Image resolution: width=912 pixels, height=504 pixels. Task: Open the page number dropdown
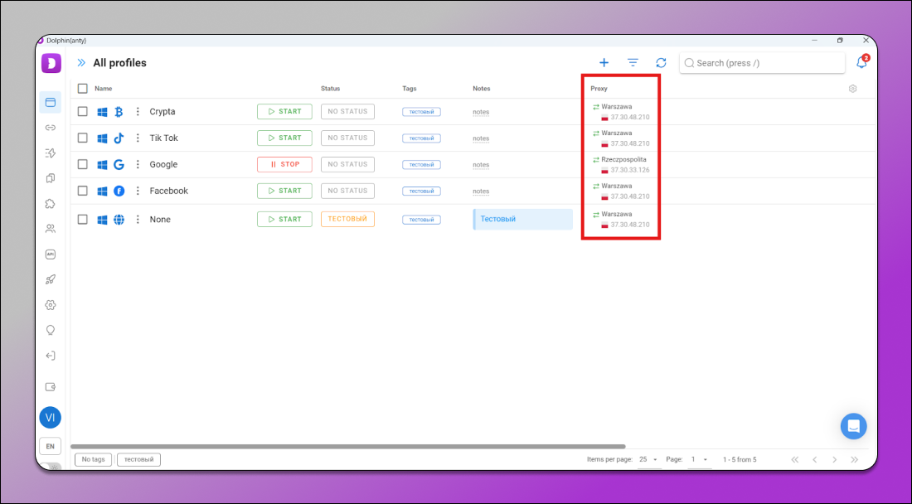pyautogui.click(x=699, y=459)
